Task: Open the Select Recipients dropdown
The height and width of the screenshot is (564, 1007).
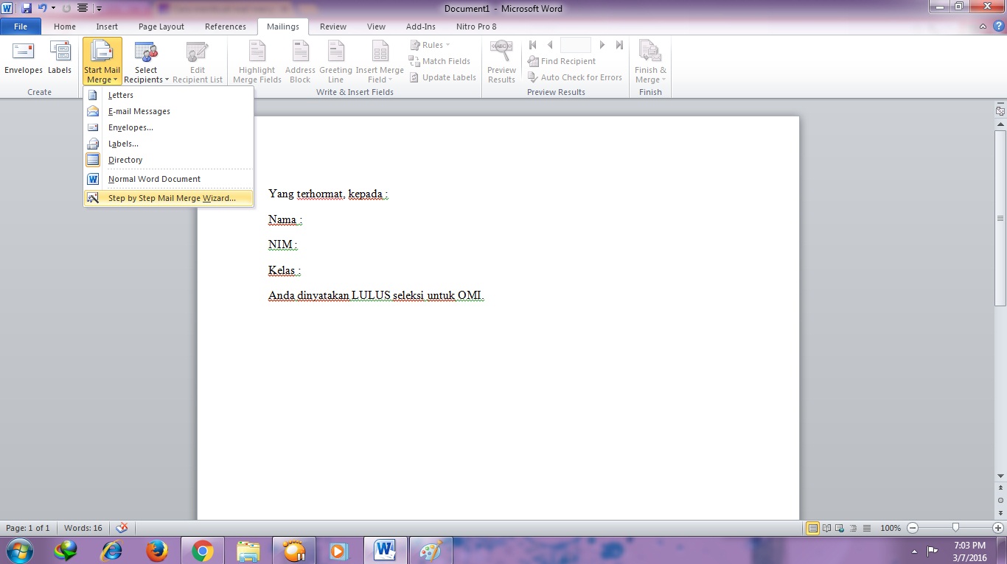Action: click(x=146, y=61)
